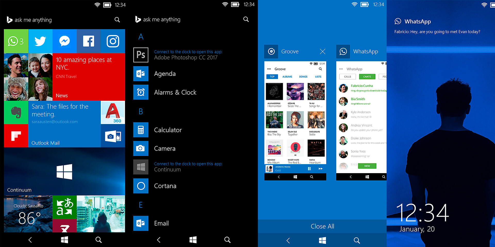
Task: Open the Messenger tile
Action: [x=64, y=41]
